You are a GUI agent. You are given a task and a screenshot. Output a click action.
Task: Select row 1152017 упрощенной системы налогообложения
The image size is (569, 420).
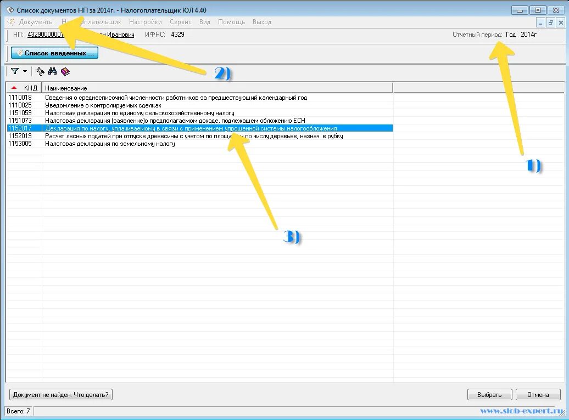[x=199, y=128]
